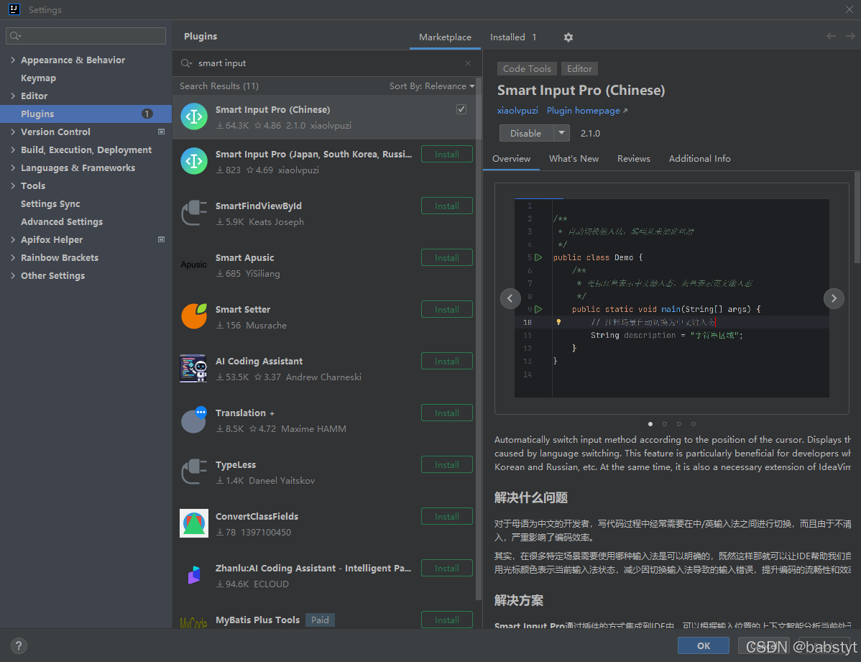Click the plugin details pane scrollbar
The image size is (861, 662).
tap(857, 217)
